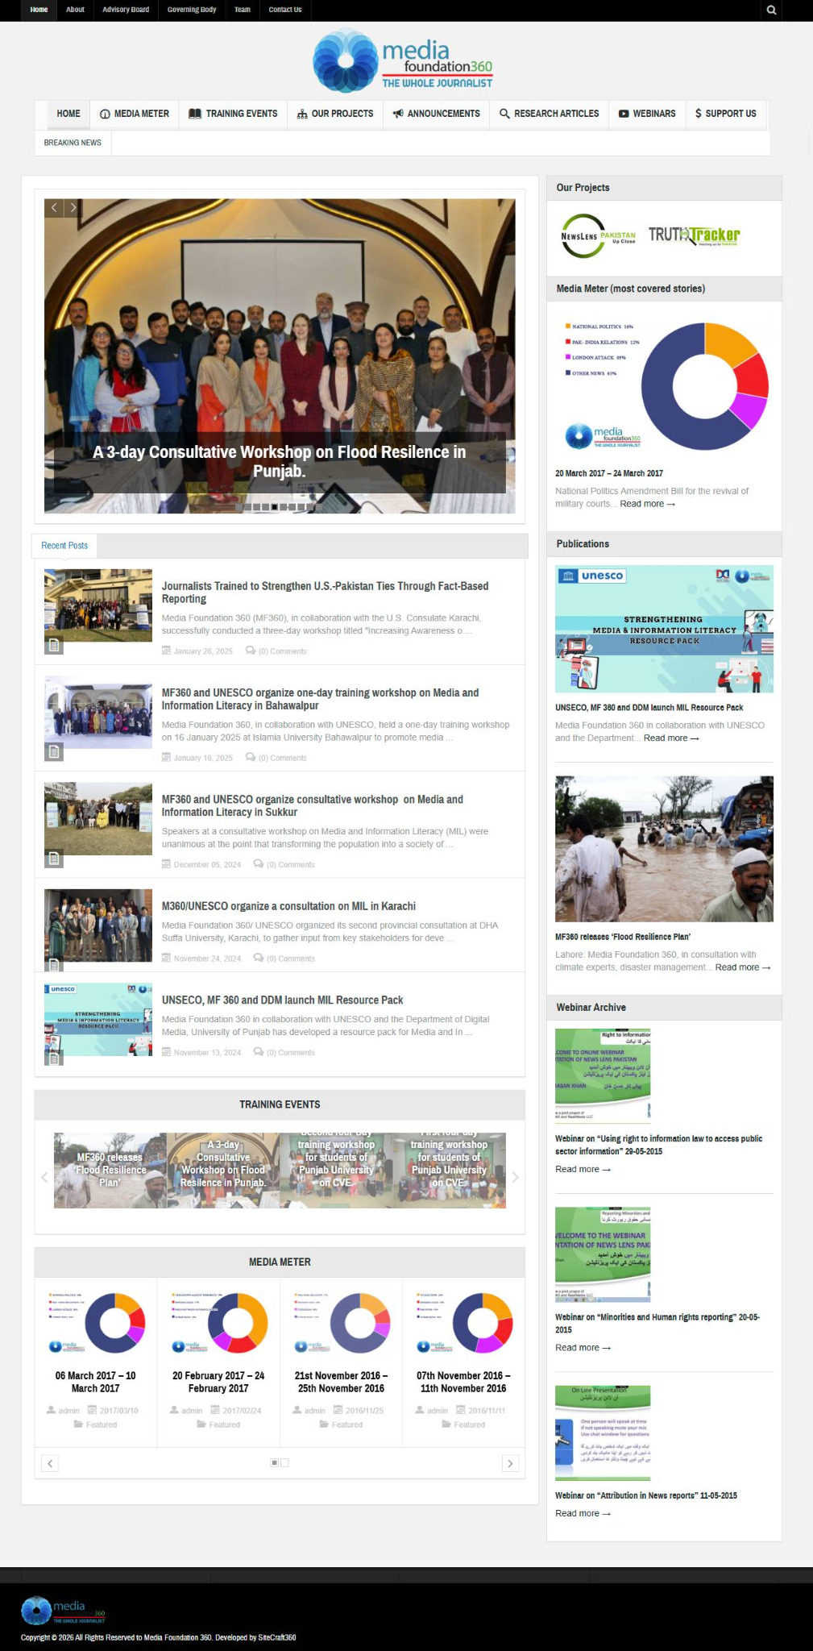
Task: Open UNSECO MIL Resource Pack post title in Recent Posts
Action: pos(282,1000)
